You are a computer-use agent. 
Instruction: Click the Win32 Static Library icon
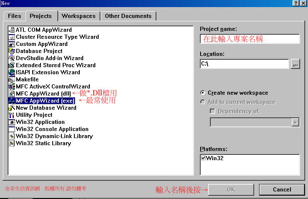pos(12,143)
